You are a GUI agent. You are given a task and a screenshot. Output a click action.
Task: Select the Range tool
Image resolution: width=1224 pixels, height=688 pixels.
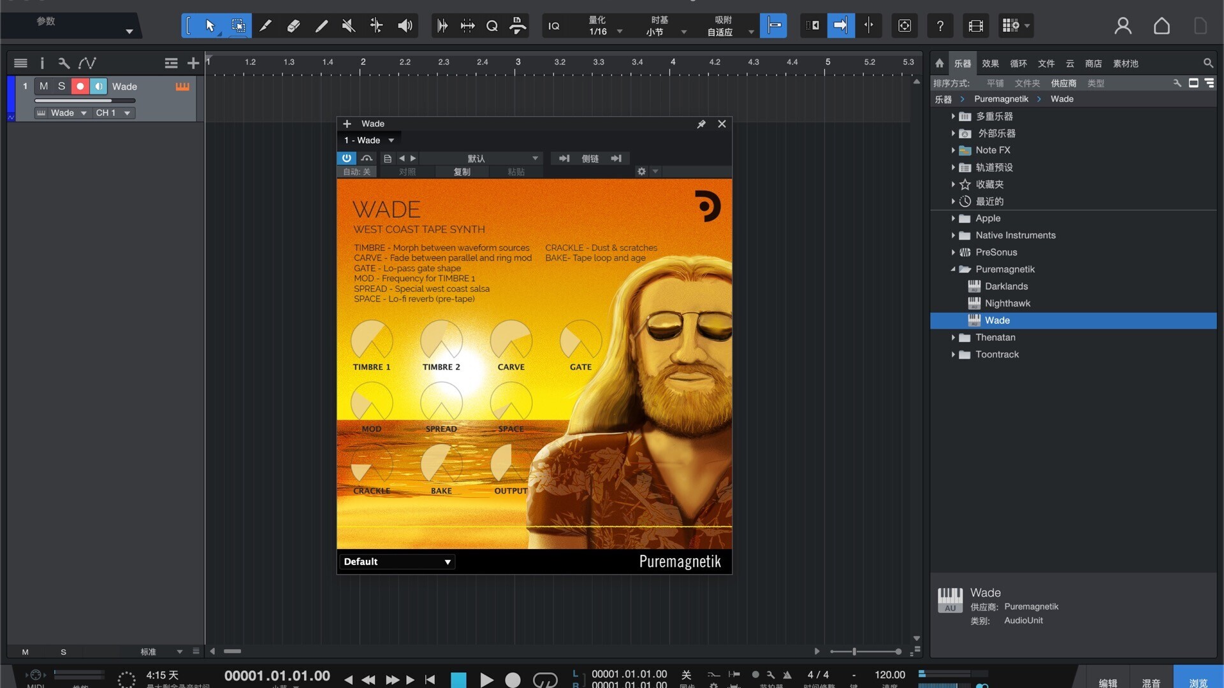click(x=238, y=25)
